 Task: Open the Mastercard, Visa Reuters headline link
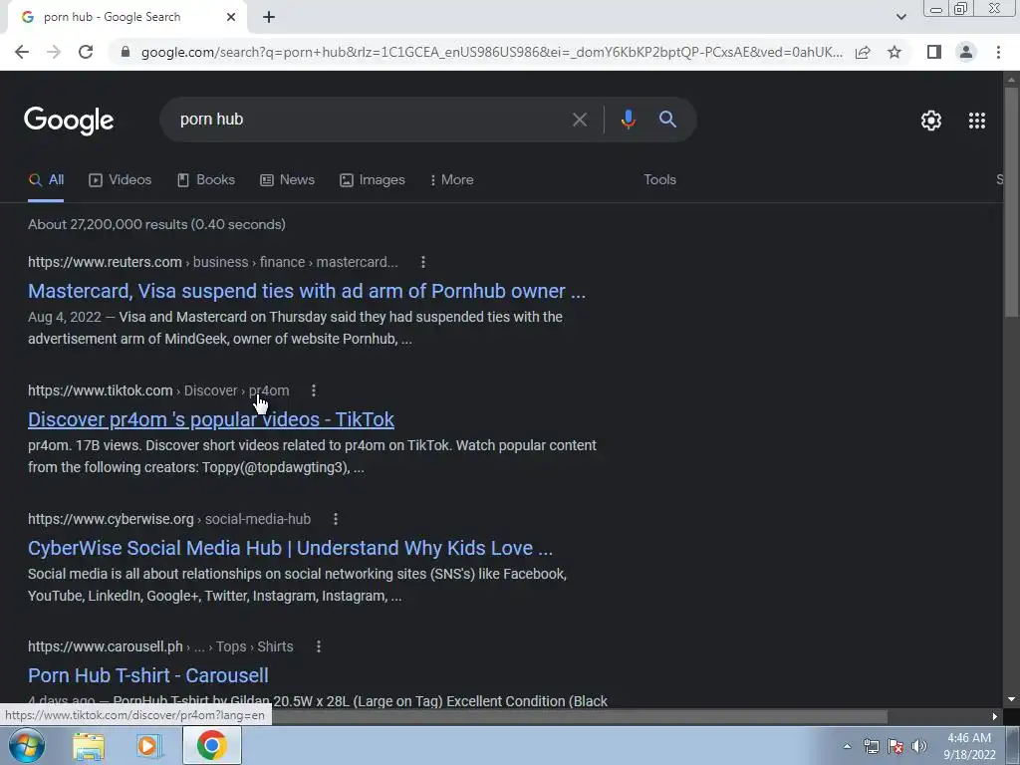click(307, 291)
